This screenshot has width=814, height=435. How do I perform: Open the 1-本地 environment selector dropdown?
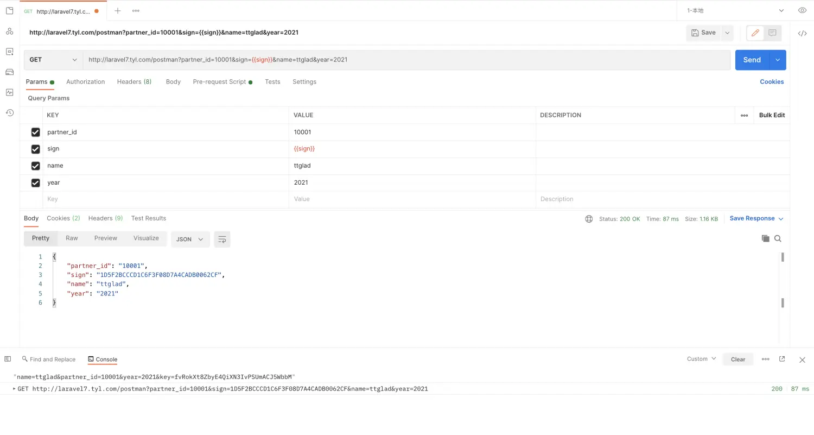[735, 10]
